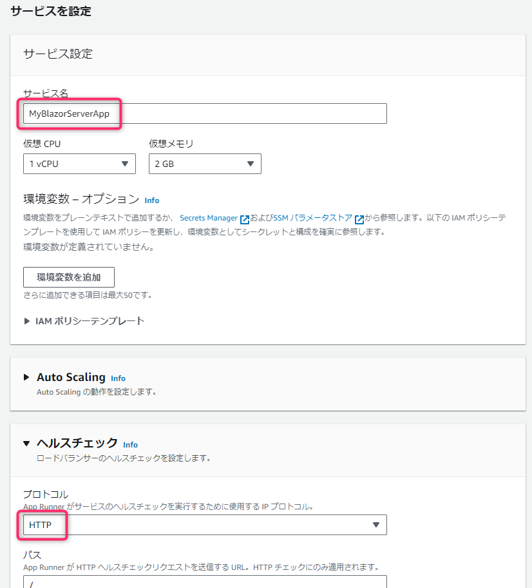Expand the Auto Scaling section

point(26,377)
